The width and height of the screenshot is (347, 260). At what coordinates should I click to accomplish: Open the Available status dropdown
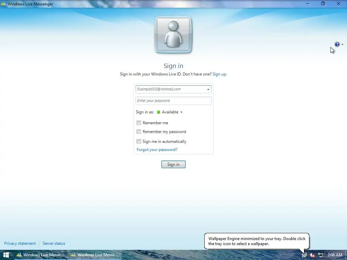170,112
